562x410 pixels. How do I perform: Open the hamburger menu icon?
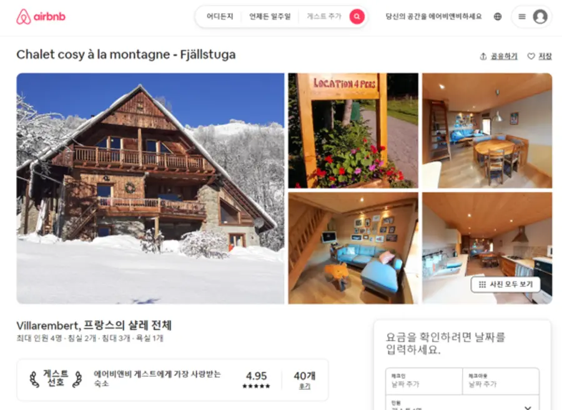(522, 16)
